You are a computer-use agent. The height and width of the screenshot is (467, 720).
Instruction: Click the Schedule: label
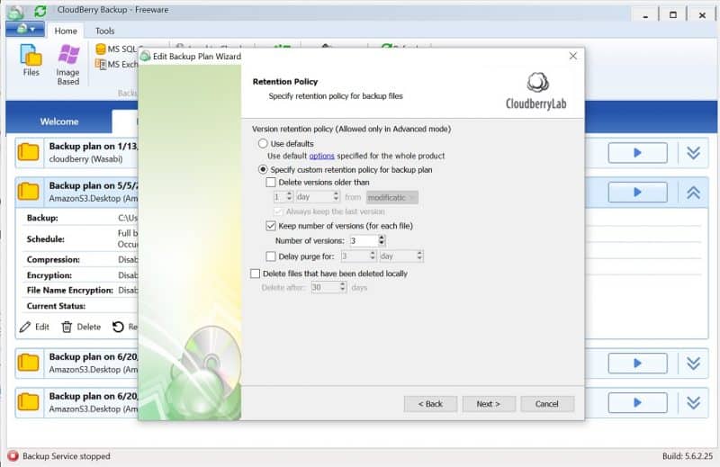[46, 239]
